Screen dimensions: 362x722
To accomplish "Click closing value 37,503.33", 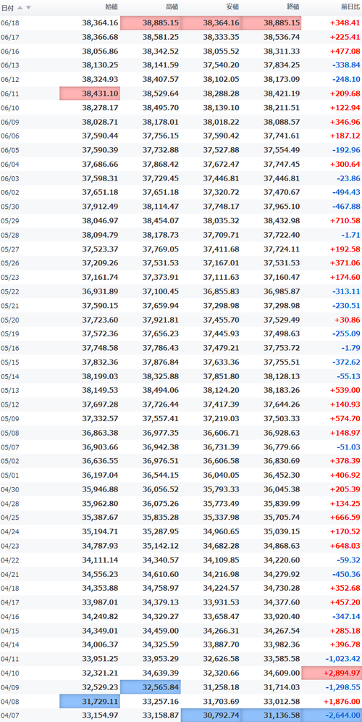I will [282, 418].
